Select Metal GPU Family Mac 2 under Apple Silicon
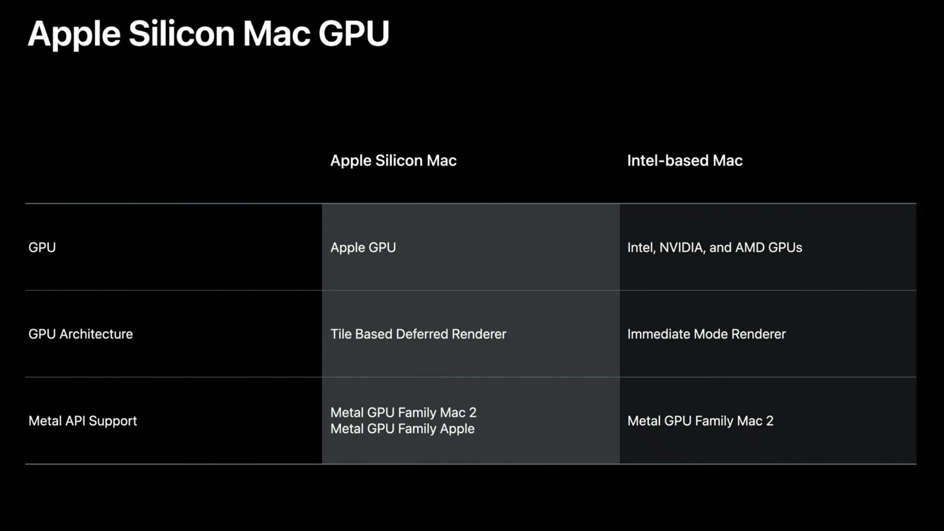The width and height of the screenshot is (944, 531). 404,413
